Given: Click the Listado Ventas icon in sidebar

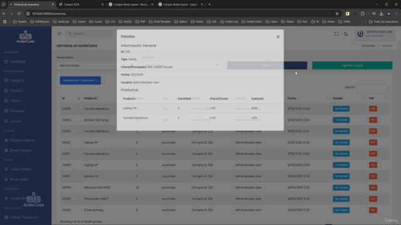Looking at the screenshot, I should coord(6,169).
